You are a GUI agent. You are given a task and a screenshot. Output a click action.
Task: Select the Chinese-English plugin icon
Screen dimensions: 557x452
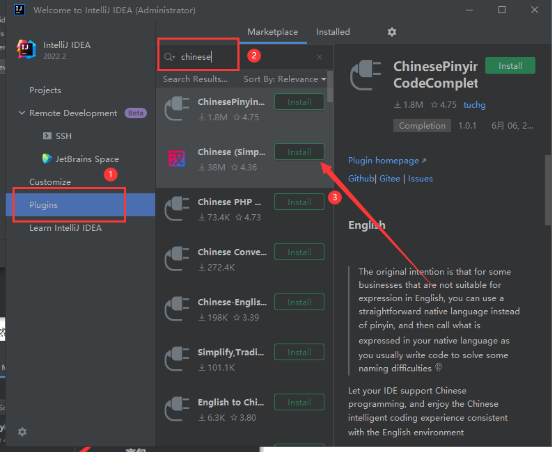coord(177,309)
